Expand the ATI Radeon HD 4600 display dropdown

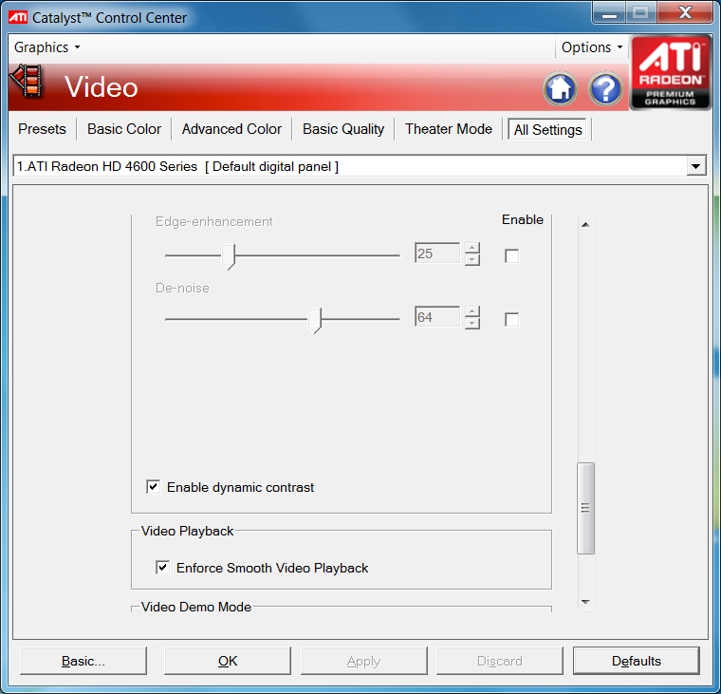[695, 166]
